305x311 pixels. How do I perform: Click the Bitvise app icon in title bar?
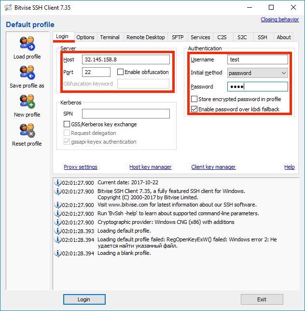[x=8, y=8]
